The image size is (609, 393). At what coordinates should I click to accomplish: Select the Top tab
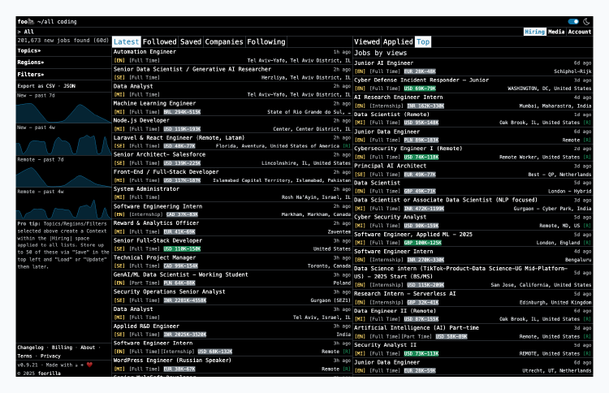[x=423, y=42]
